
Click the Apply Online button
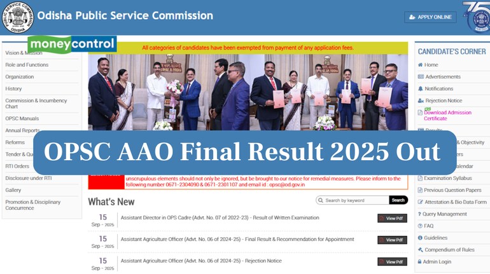[x=430, y=17]
